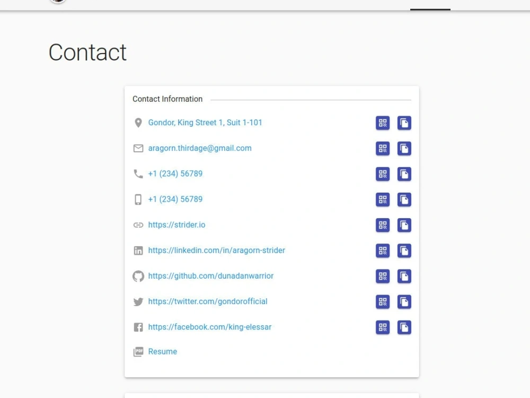The width and height of the screenshot is (530, 398).
Task: Open the https://strider.io link
Action: pos(177,224)
